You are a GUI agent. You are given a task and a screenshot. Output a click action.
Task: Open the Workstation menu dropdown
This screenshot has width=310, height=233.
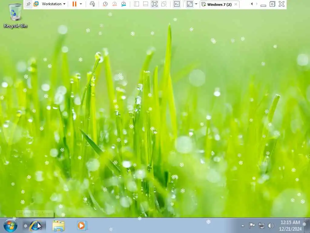pyautogui.click(x=54, y=4)
